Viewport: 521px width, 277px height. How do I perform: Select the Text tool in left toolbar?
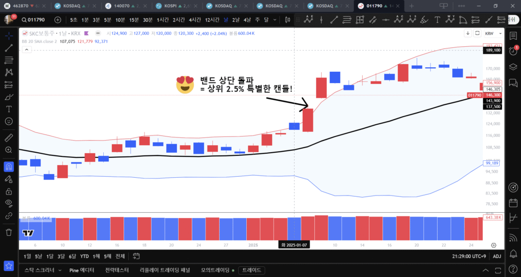point(9,109)
